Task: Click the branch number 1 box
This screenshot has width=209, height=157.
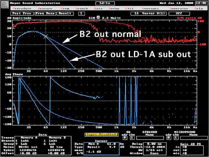Action: coord(81,13)
